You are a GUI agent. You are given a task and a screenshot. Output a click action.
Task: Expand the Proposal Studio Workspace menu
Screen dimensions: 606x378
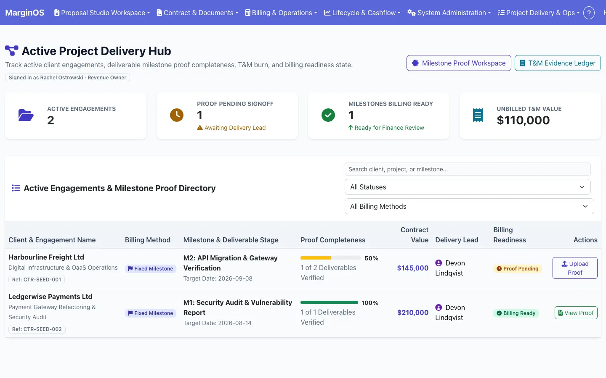(102, 13)
